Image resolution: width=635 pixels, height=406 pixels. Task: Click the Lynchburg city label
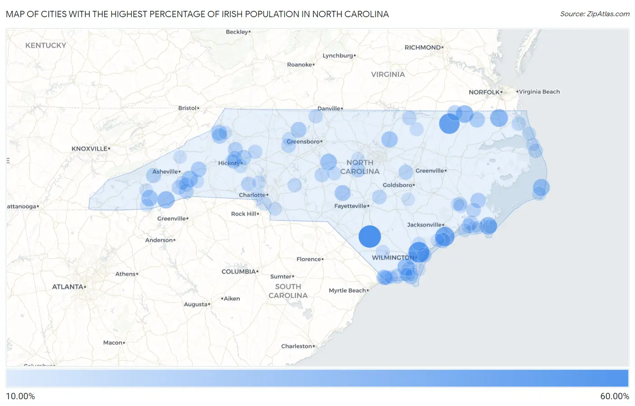coord(338,56)
